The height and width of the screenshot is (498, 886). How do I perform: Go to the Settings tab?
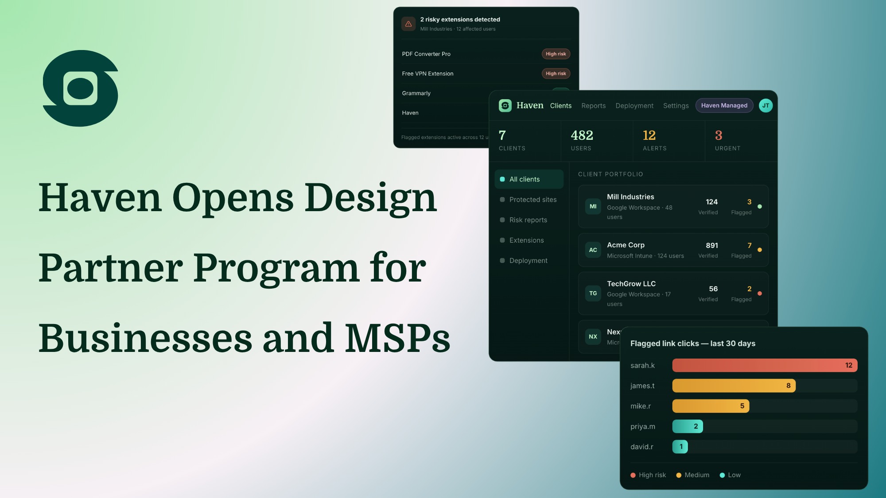pos(676,105)
